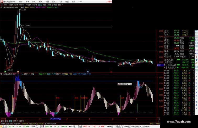Screen dimensions: 198x128
Task: Click the 管理 button in bottom bar
Action: pyautogui.click(x=10, y=121)
